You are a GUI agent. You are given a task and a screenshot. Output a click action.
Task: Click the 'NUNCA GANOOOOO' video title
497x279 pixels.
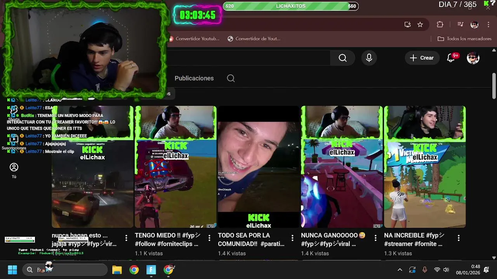pos(333,239)
